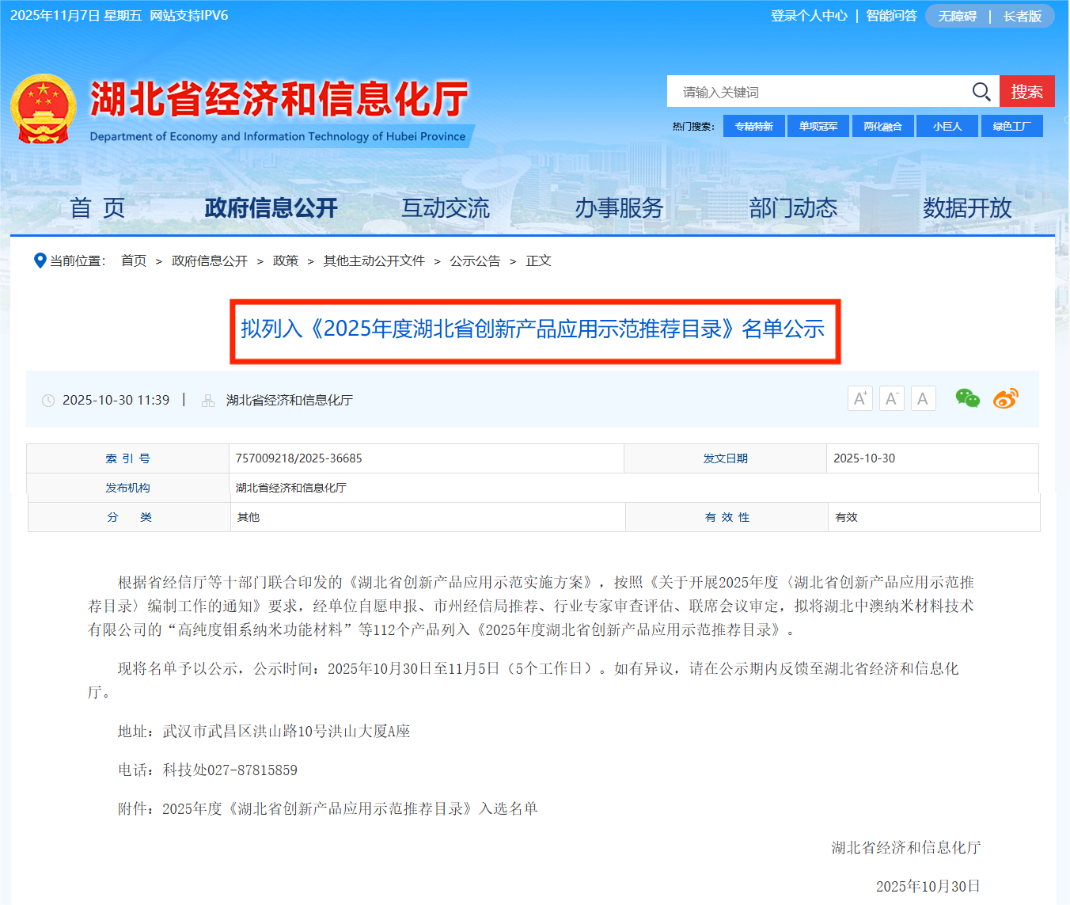1070x905 pixels.
Task: Toggle 无障碍 accessibility mode
Action: (x=957, y=16)
